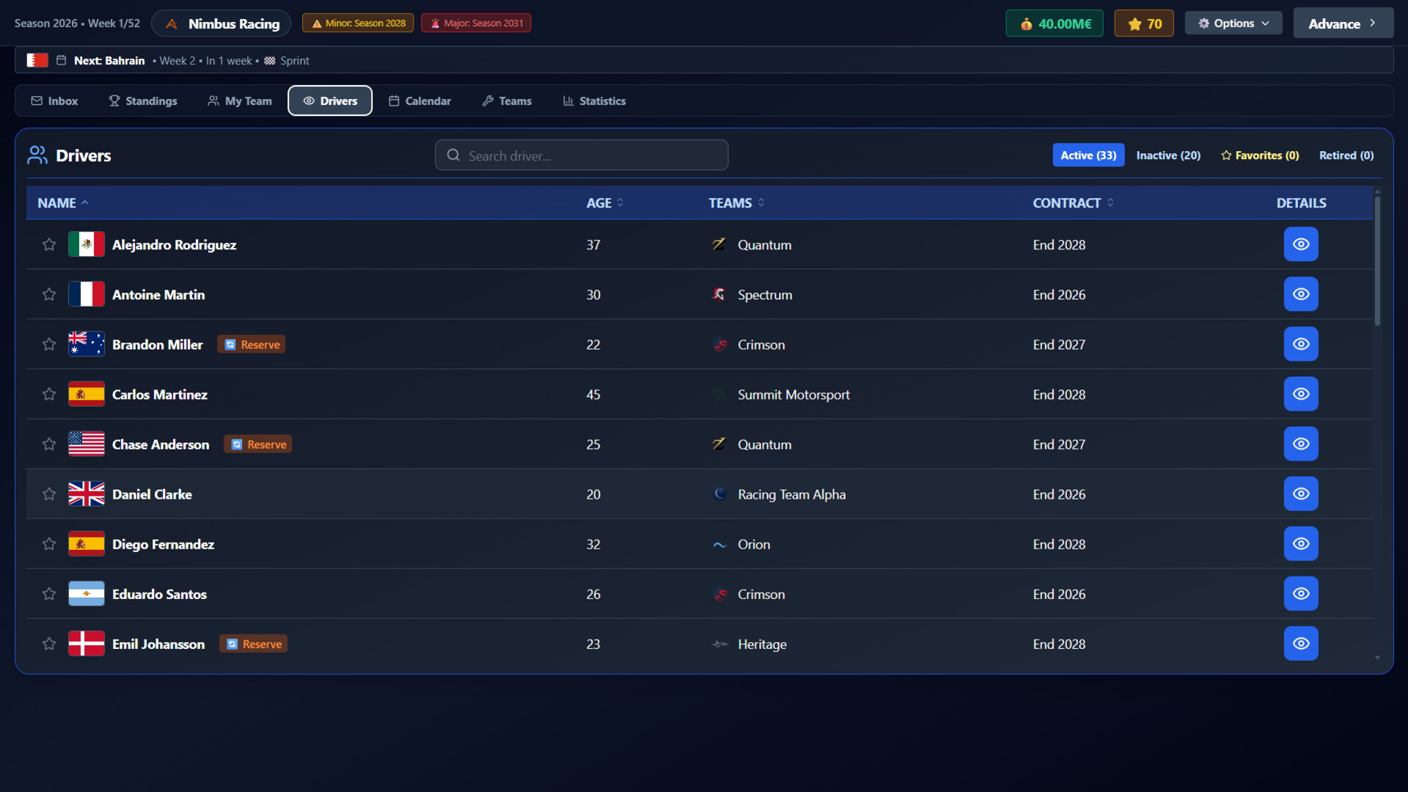Show Inactive (20) drivers
The image size is (1408, 792).
(1168, 155)
